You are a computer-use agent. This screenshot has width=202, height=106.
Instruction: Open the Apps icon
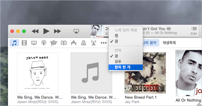click(x=74, y=43)
